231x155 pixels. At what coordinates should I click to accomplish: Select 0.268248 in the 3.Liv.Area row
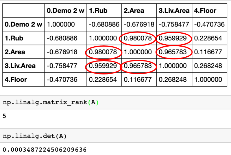(x=208, y=66)
